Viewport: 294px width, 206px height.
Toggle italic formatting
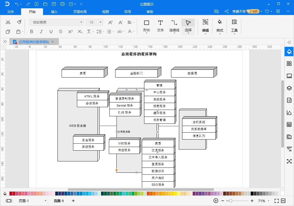(x=41, y=32)
